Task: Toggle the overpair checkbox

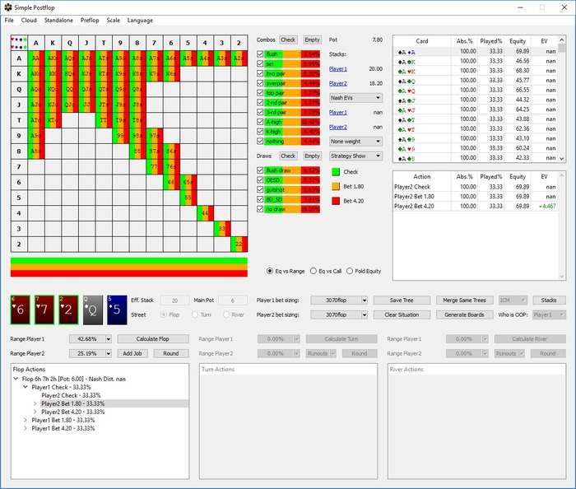Action: coord(260,83)
